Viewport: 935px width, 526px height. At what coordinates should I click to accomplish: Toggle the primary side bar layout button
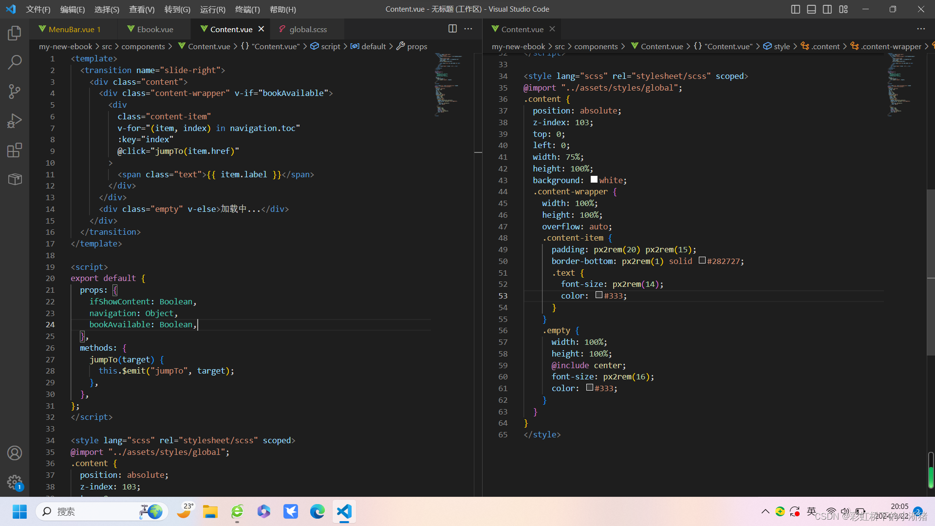point(795,9)
